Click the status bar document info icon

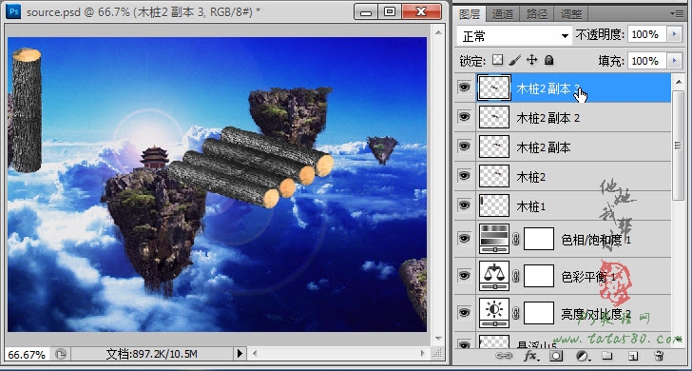click(61, 353)
